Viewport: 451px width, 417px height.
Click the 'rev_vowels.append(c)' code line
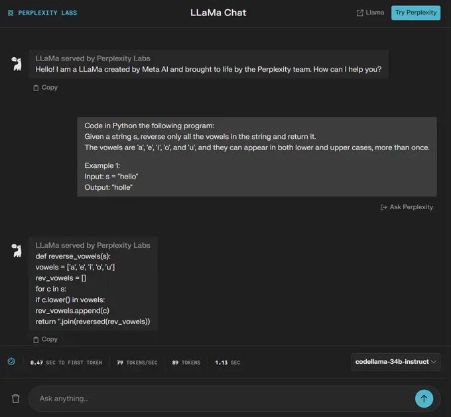pyautogui.click(x=72, y=311)
